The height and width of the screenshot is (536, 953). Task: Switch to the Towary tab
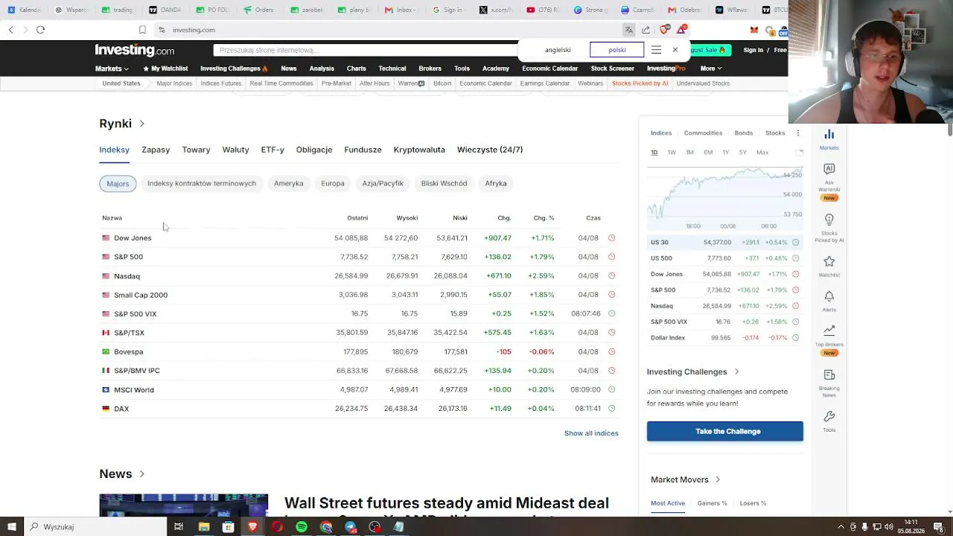pos(197,150)
